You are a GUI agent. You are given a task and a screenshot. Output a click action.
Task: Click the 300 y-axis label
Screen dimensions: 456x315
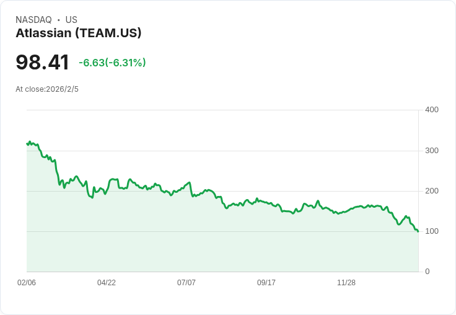coord(431,151)
